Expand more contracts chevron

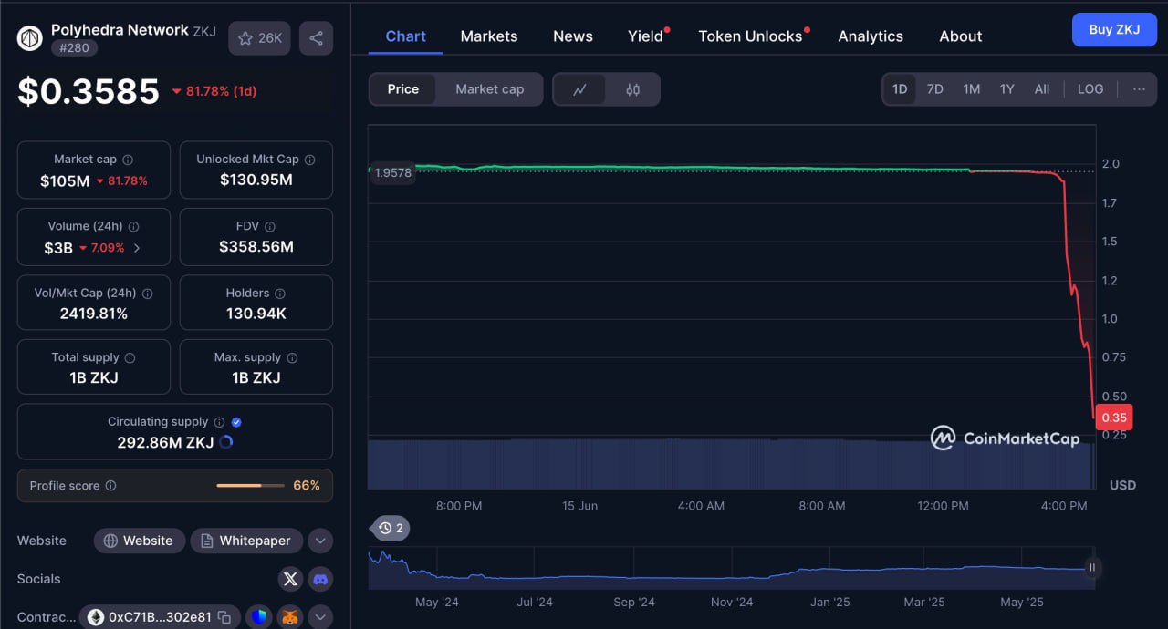point(320,617)
